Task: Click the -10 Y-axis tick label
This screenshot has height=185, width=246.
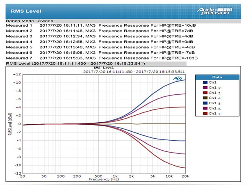Action: click(18, 165)
